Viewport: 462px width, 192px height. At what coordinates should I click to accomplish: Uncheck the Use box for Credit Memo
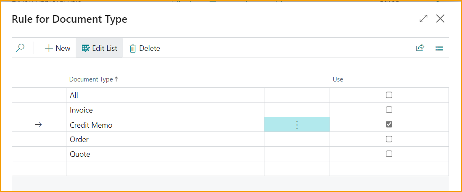point(389,124)
